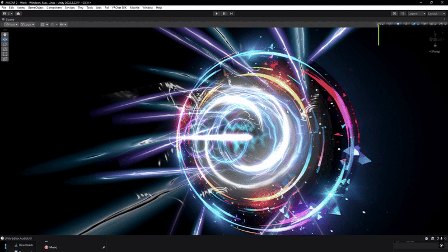Open the Assets menu
This screenshot has height=252, width=448.
(21, 8)
